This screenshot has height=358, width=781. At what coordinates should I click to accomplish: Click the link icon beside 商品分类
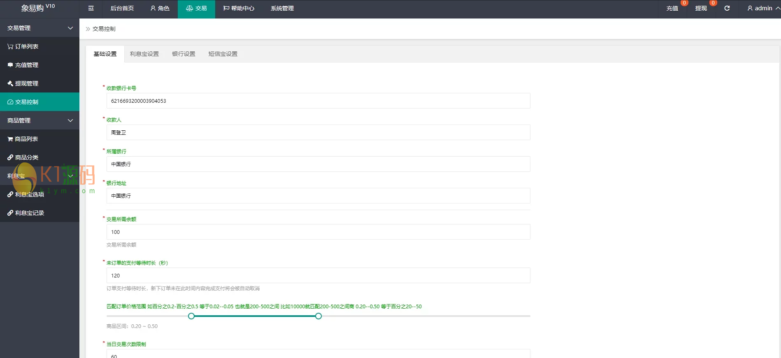coord(10,157)
